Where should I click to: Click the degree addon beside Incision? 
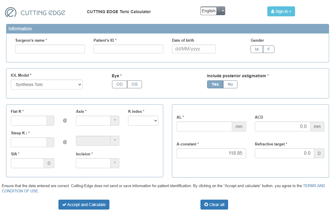coord(115,163)
